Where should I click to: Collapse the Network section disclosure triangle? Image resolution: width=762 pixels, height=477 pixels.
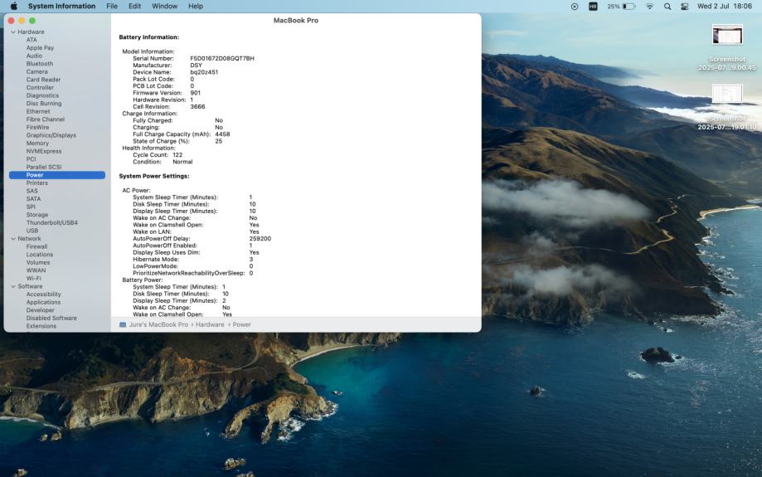coord(12,239)
